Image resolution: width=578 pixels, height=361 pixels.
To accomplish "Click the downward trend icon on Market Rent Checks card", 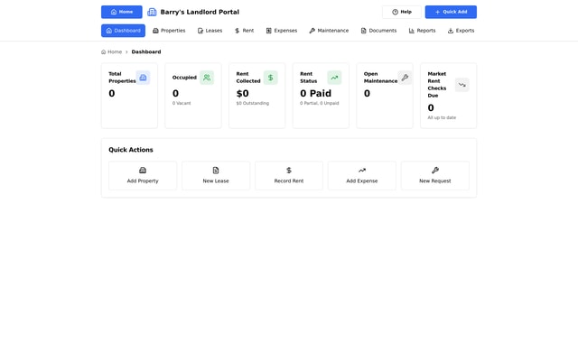I will coord(461,85).
